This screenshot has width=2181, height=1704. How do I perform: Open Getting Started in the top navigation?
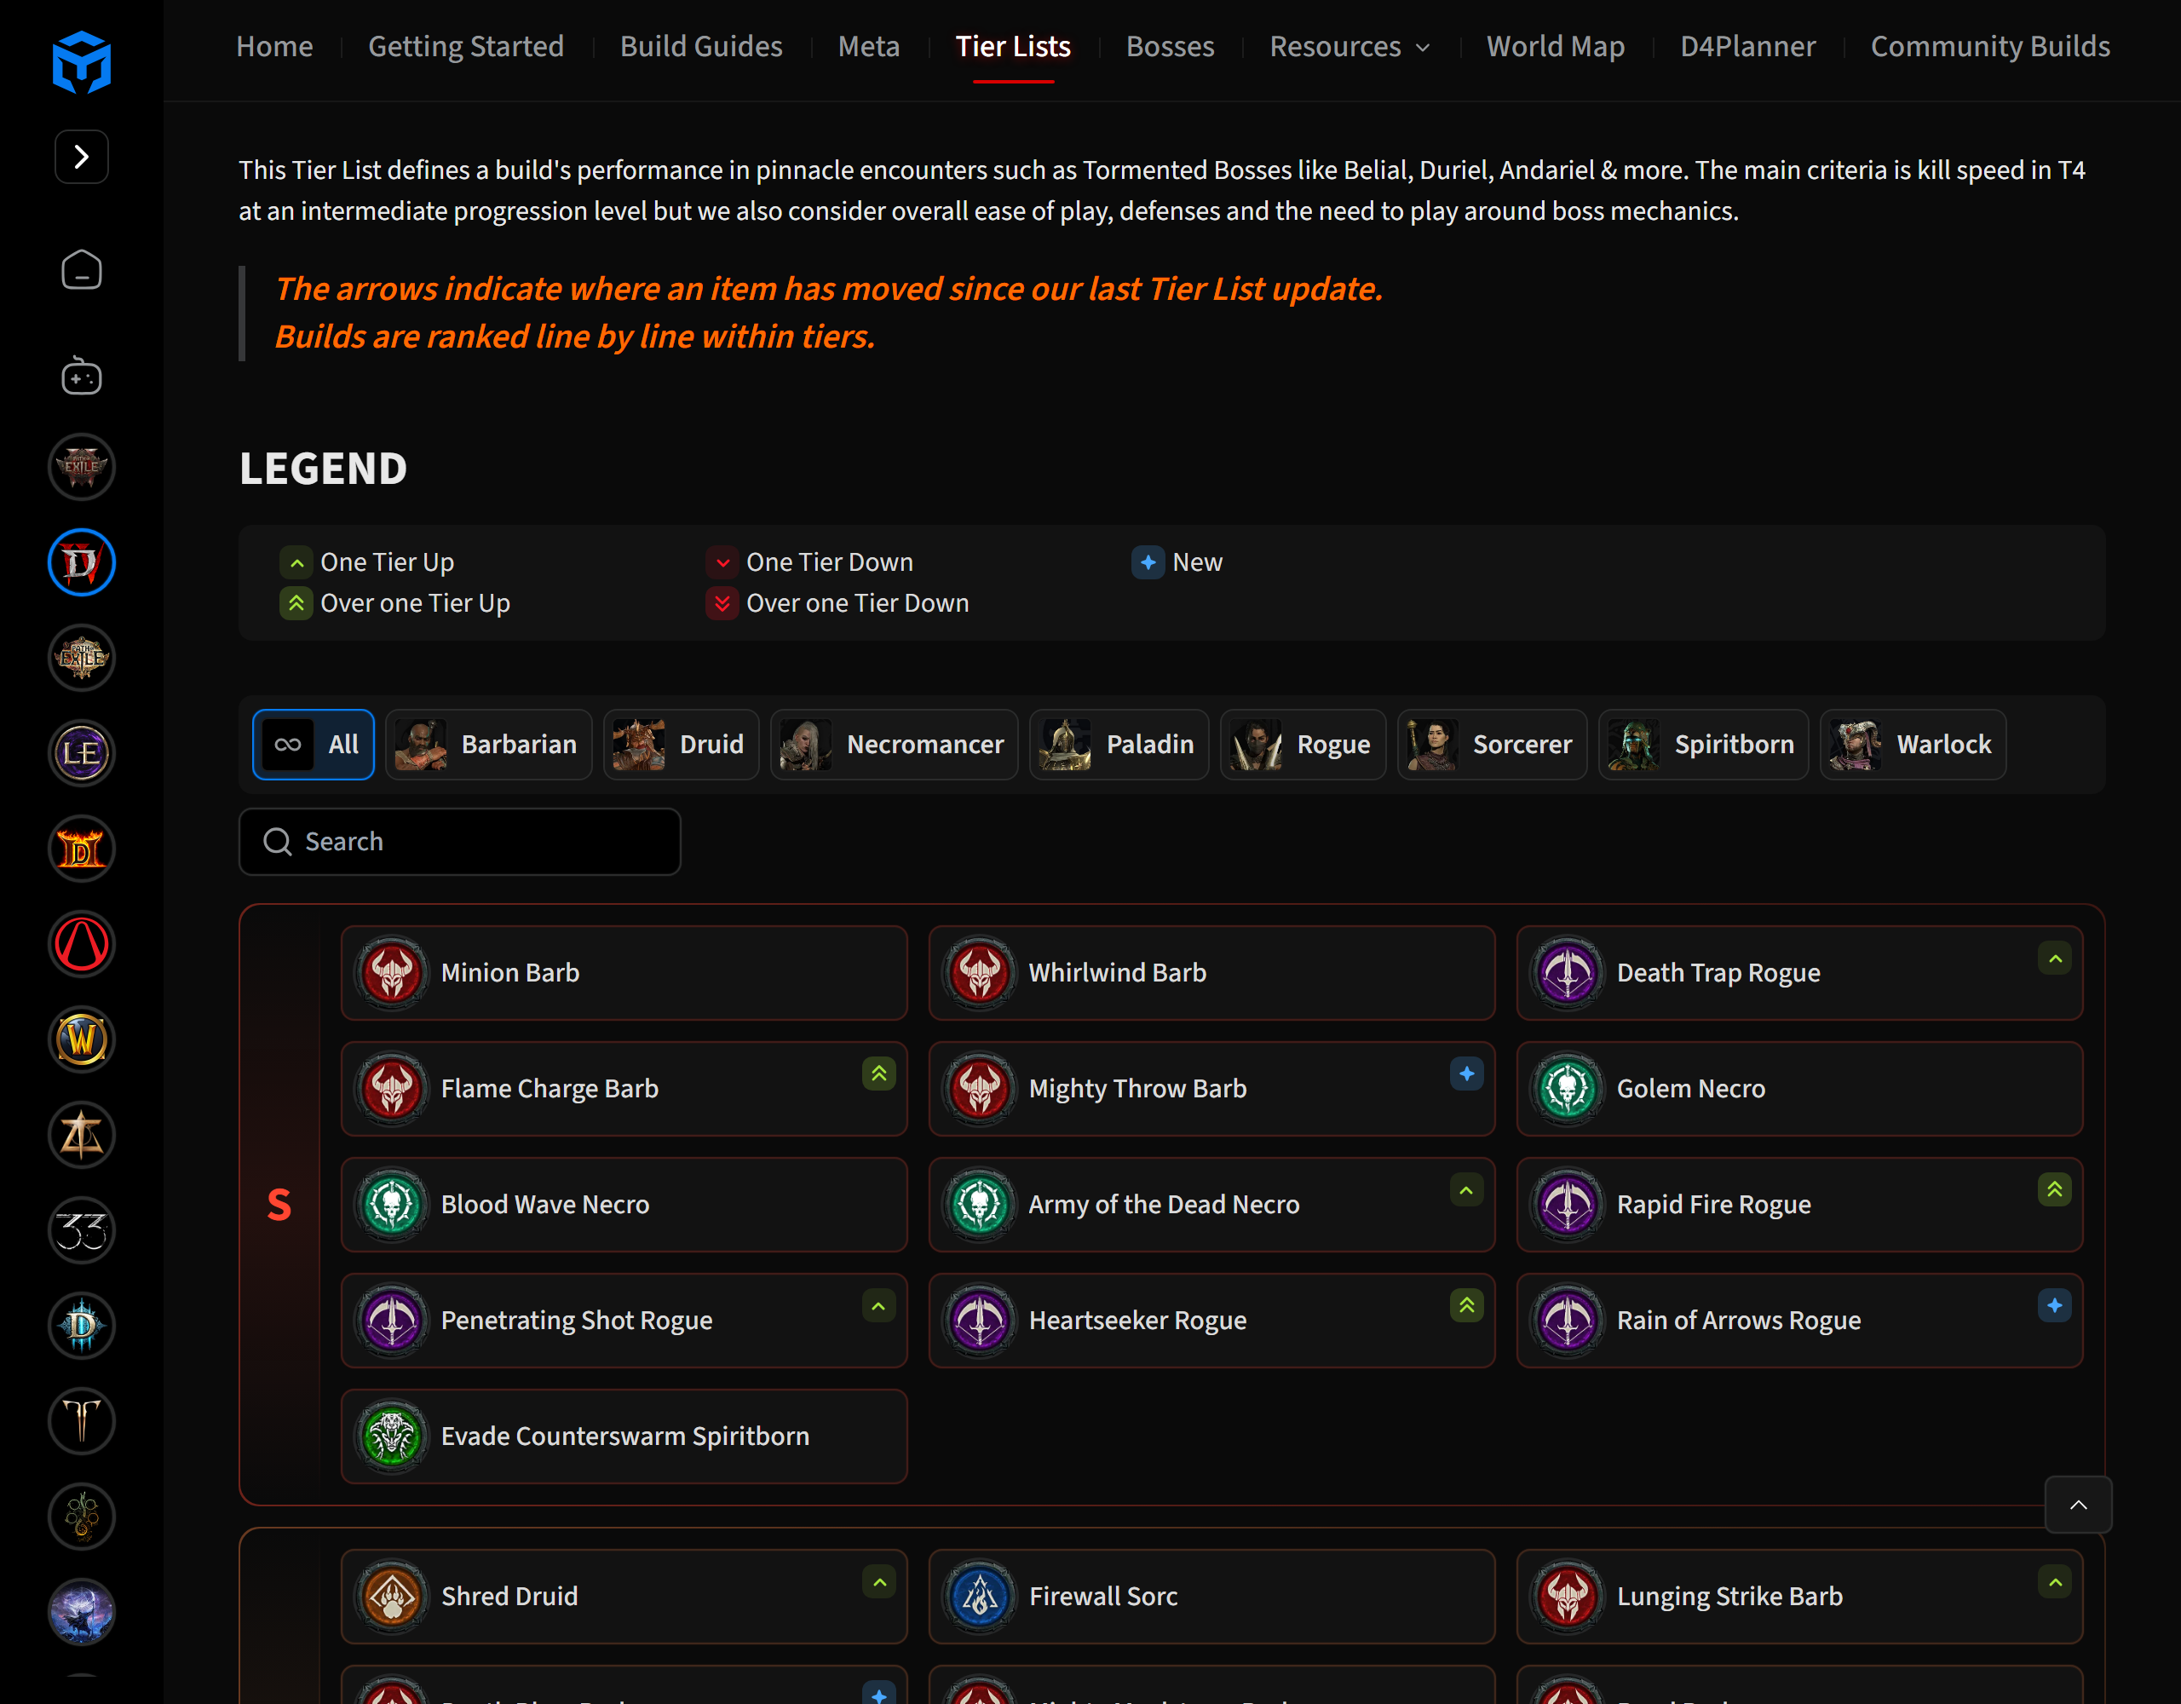pyautogui.click(x=466, y=47)
